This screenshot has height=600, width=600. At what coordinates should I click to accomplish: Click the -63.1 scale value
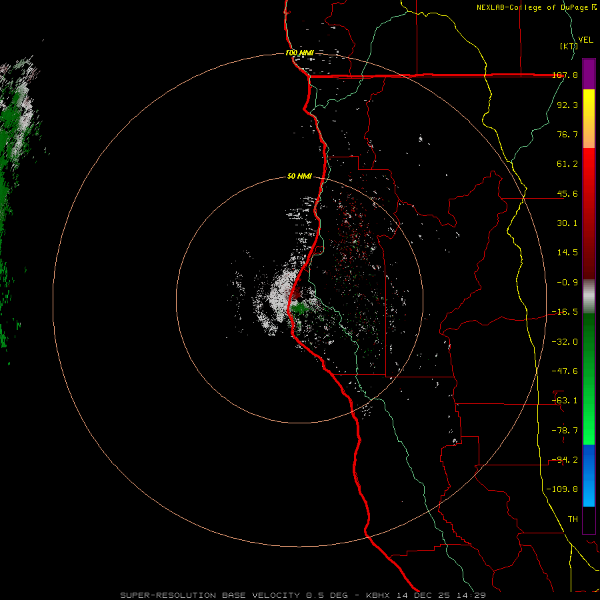click(565, 401)
